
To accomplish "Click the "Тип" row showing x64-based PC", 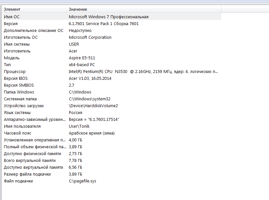I will click(7, 65).
